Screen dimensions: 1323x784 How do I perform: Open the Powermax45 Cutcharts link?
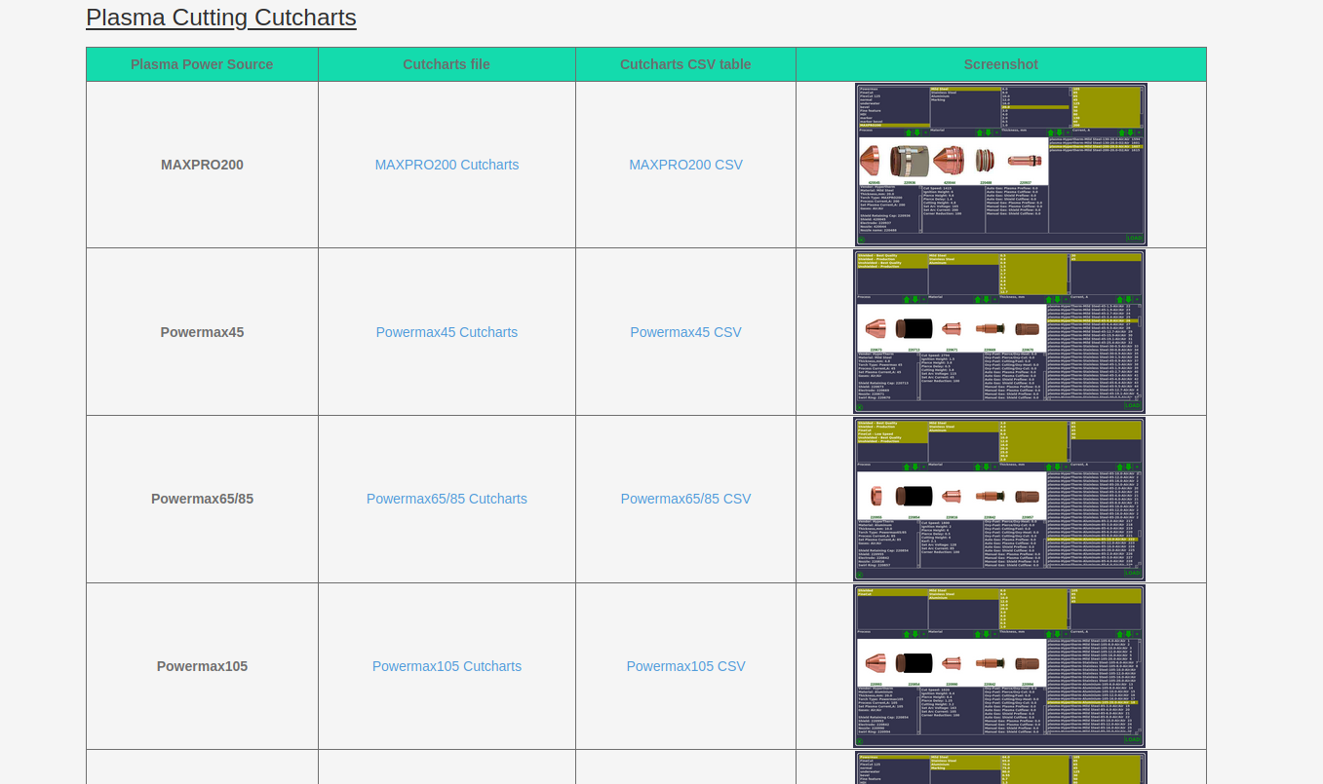[447, 332]
